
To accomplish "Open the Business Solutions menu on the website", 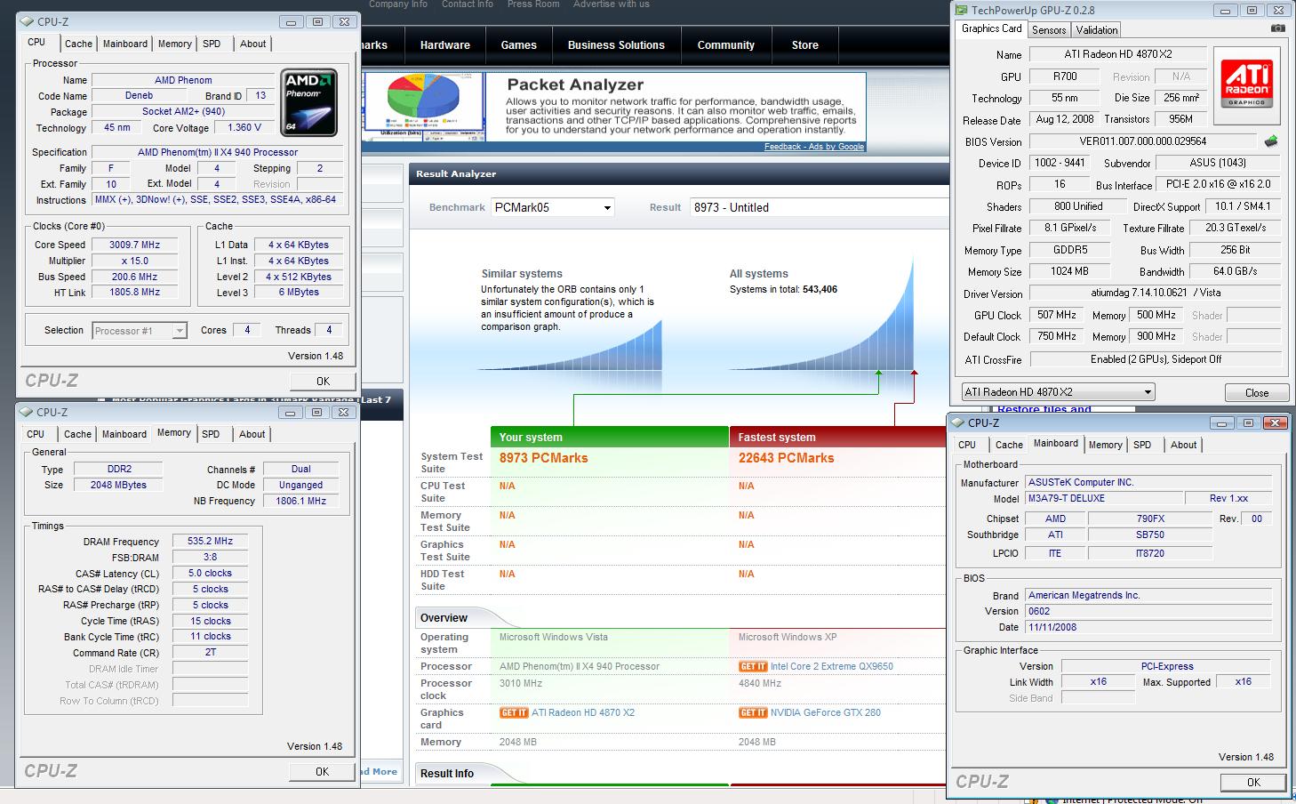I will click(x=616, y=45).
